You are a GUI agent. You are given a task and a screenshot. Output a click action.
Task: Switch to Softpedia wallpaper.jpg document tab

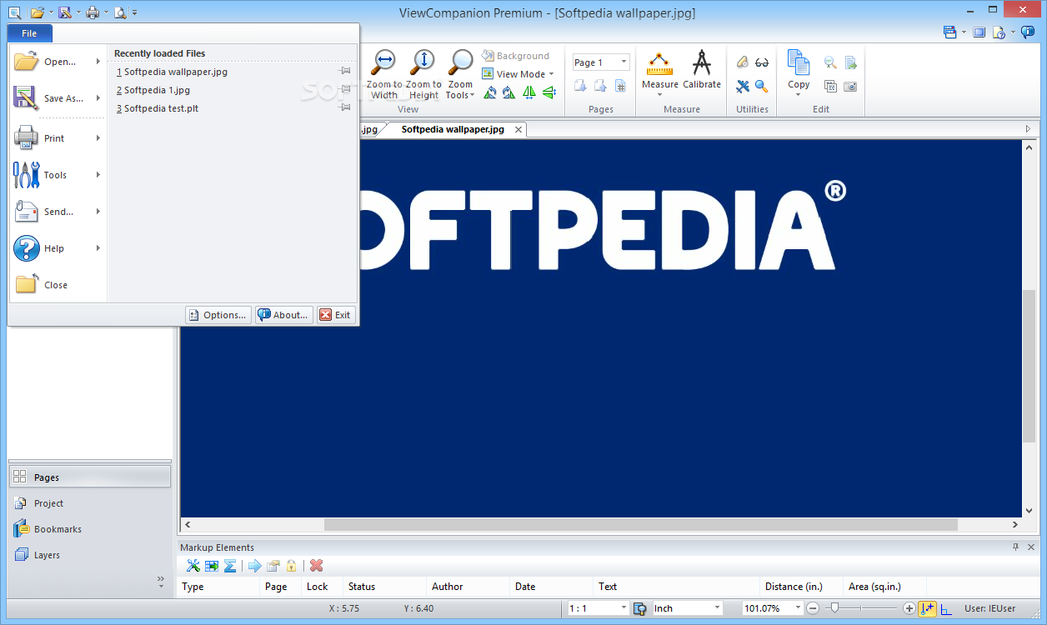pyautogui.click(x=453, y=129)
